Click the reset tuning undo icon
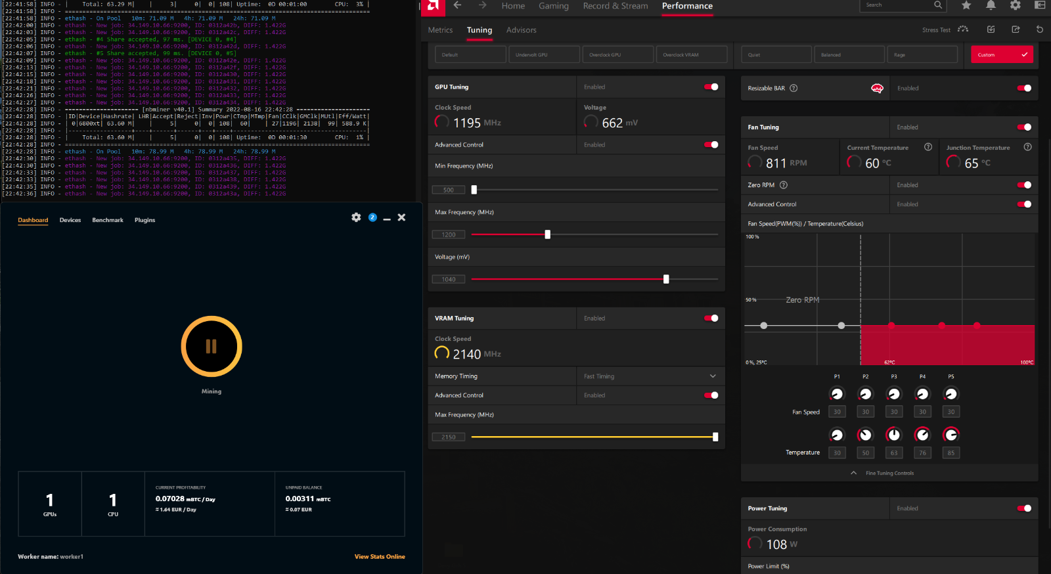This screenshot has width=1051, height=574. (1040, 30)
